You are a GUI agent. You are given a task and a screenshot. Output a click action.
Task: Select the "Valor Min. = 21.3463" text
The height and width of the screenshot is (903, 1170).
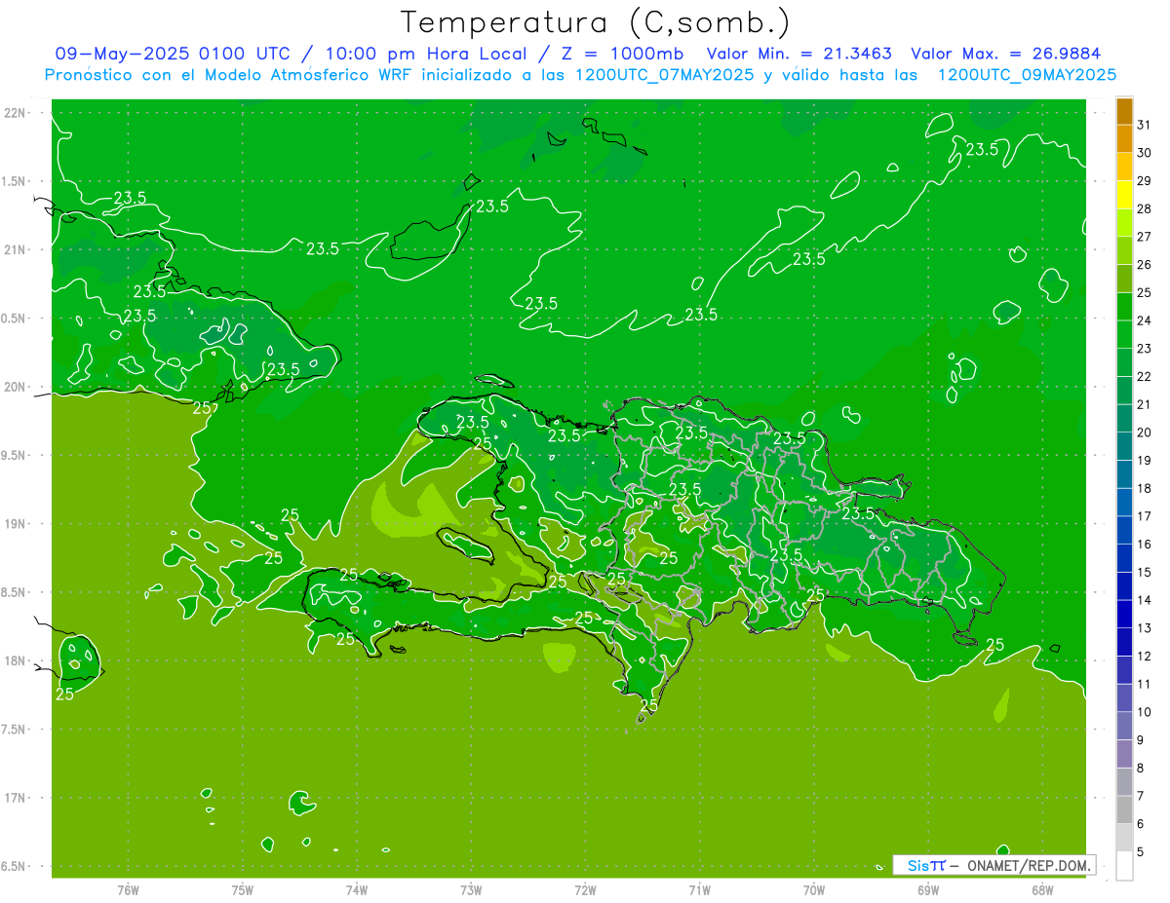[799, 54]
